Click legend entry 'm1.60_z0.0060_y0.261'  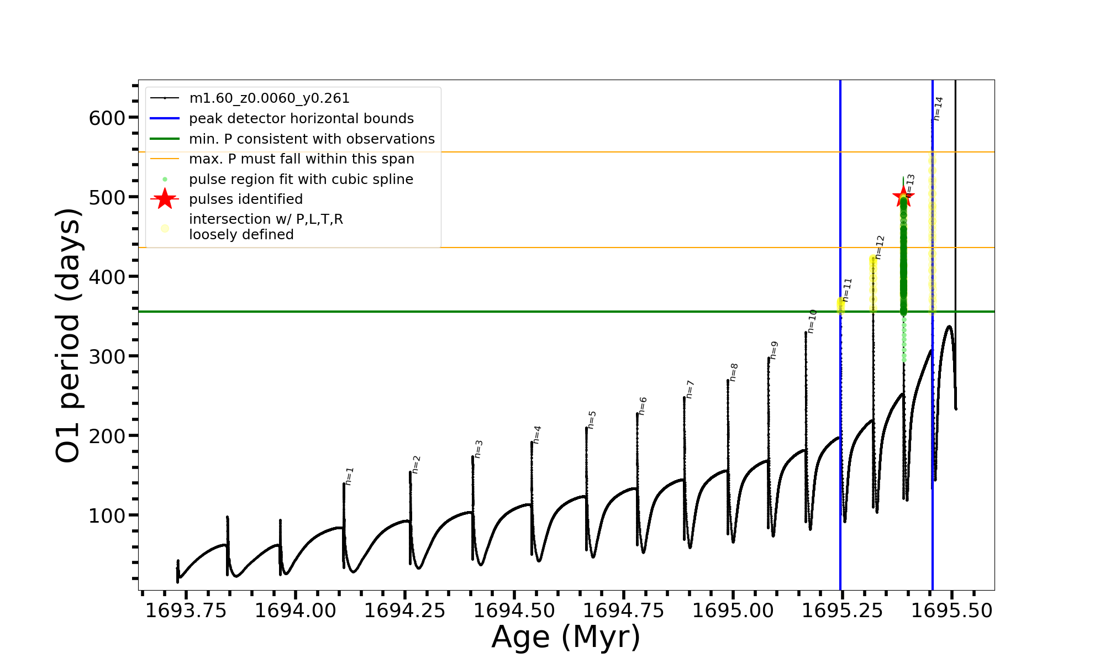point(269,98)
